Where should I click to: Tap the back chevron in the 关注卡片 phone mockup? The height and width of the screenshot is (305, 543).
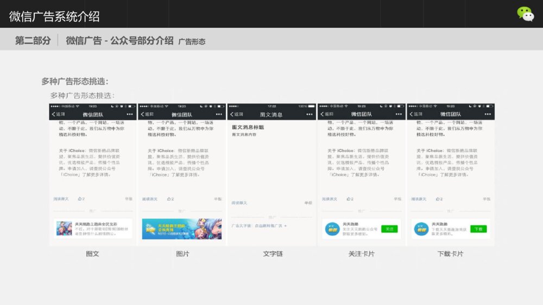322,114
